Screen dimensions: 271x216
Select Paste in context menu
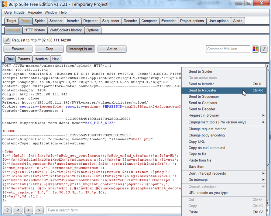coord(224,212)
